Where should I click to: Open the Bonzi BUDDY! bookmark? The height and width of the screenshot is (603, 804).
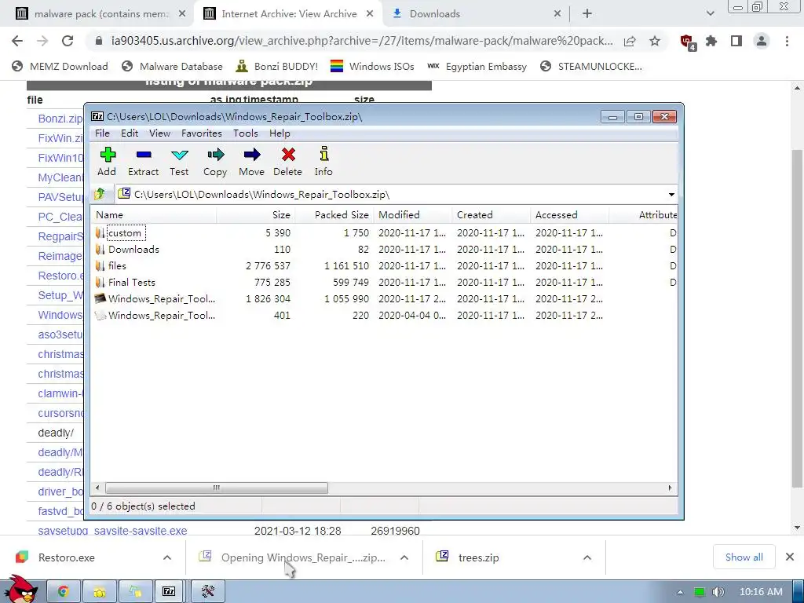coord(277,66)
